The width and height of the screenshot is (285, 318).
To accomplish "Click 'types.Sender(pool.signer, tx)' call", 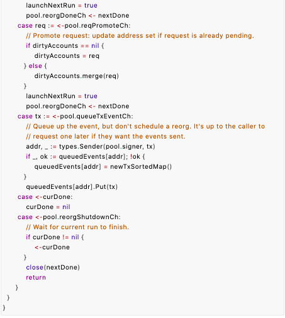I will 107,146.
